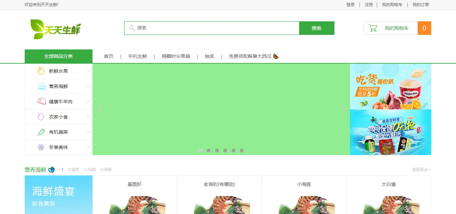This screenshot has width=456, height=214.
Task: Expand 有机蔬菜 category arrow
Action: click(x=88, y=132)
